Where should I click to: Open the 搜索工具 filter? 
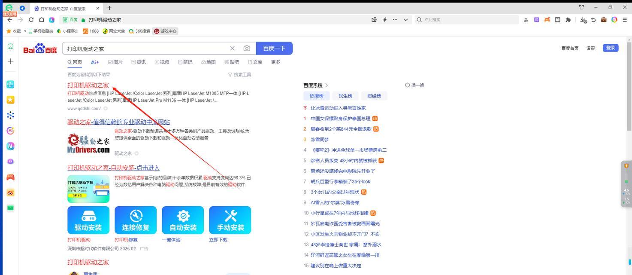click(239, 74)
